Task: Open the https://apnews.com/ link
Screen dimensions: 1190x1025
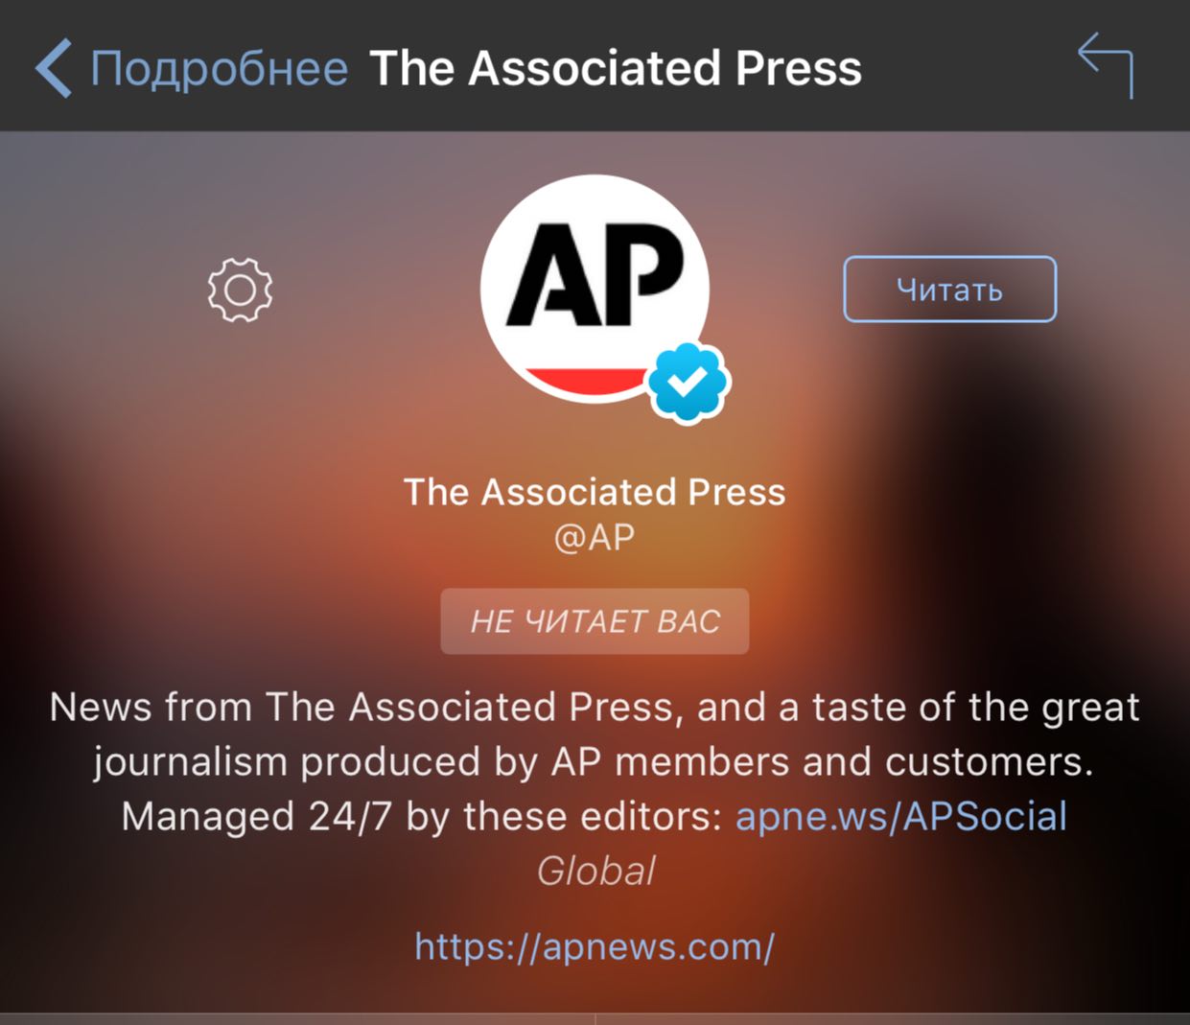Action: click(x=595, y=947)
